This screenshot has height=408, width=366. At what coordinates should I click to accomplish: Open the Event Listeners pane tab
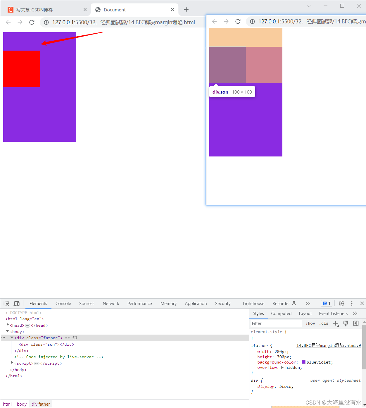pyautogui.click(x=333, y=314)
